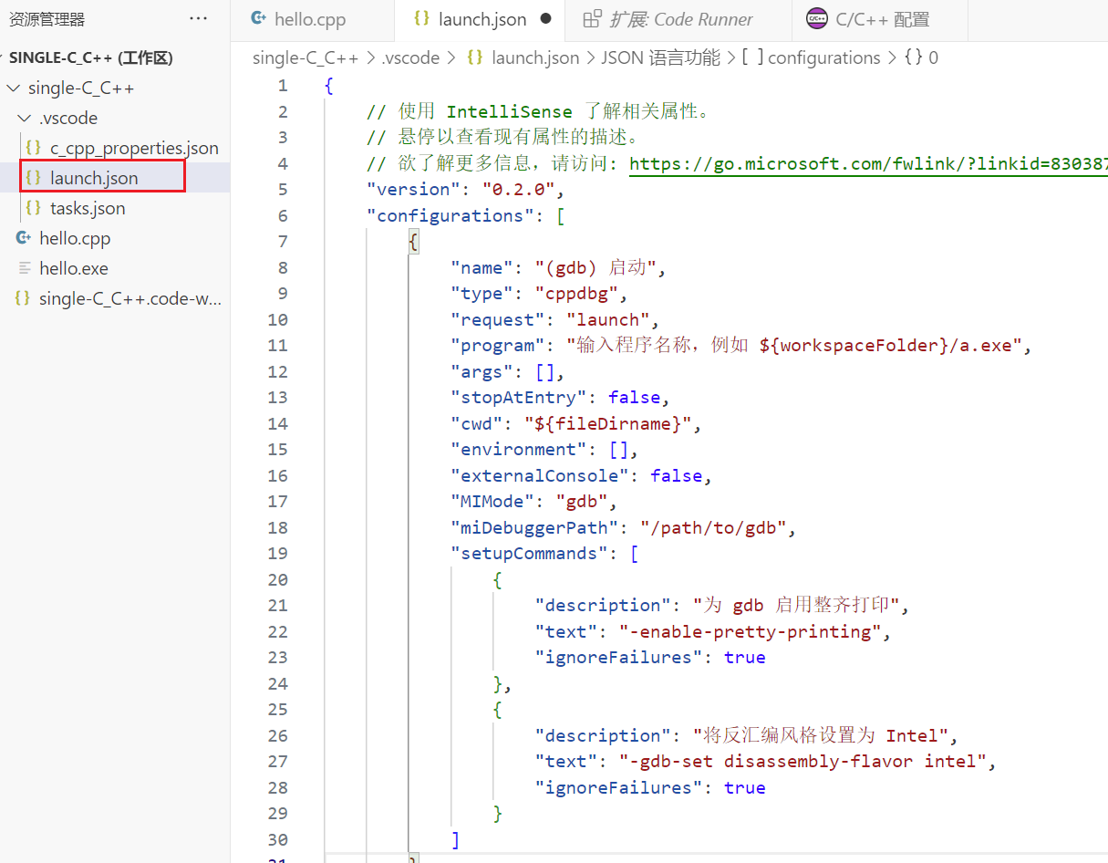Open the go.microsoft.com fwlink link
The width and height of the screenshot is (1108, 863).
click(x=866, y=163)
